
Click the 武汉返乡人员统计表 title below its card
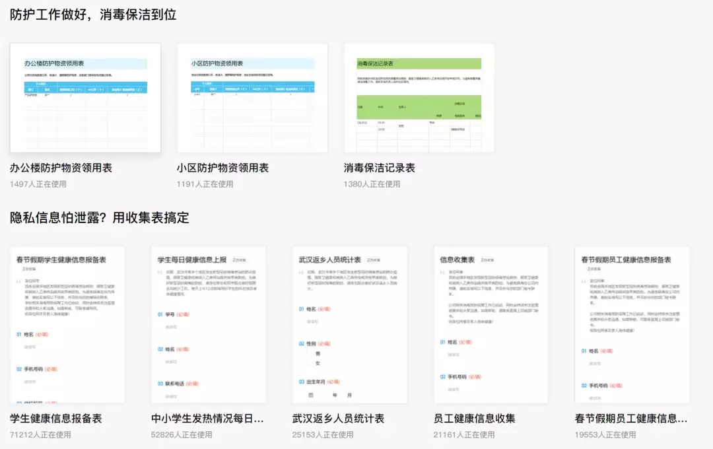pos(338,419)
